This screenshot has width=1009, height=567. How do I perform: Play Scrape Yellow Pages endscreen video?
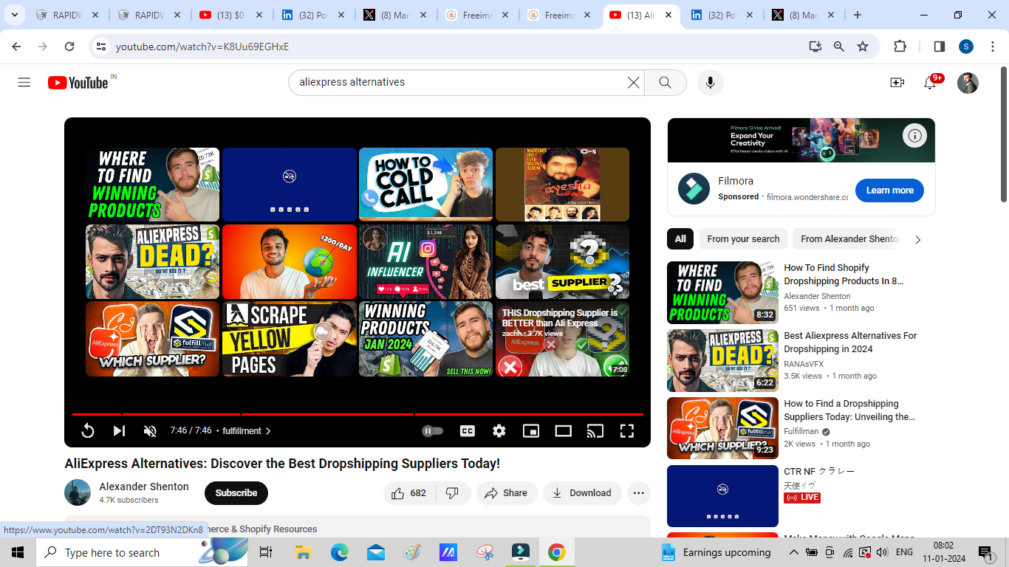290,339
